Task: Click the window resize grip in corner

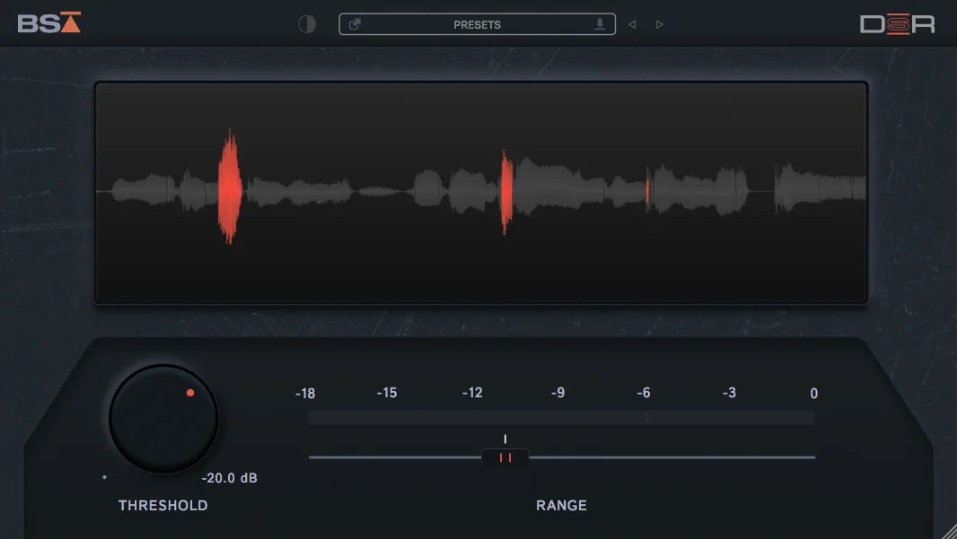Action: (950, 532)
